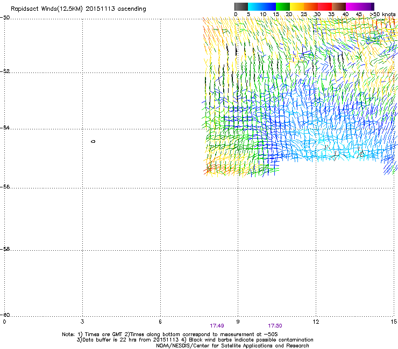Click the purple '17:50' pass time label

point(275,326)
